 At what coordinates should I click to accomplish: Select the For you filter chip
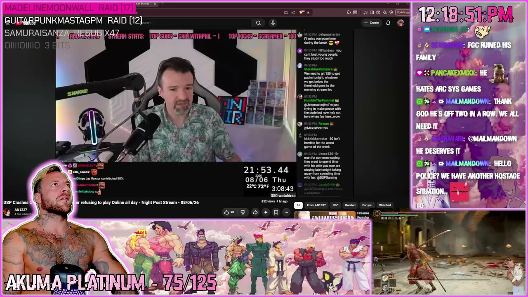[x=367, y=205]
